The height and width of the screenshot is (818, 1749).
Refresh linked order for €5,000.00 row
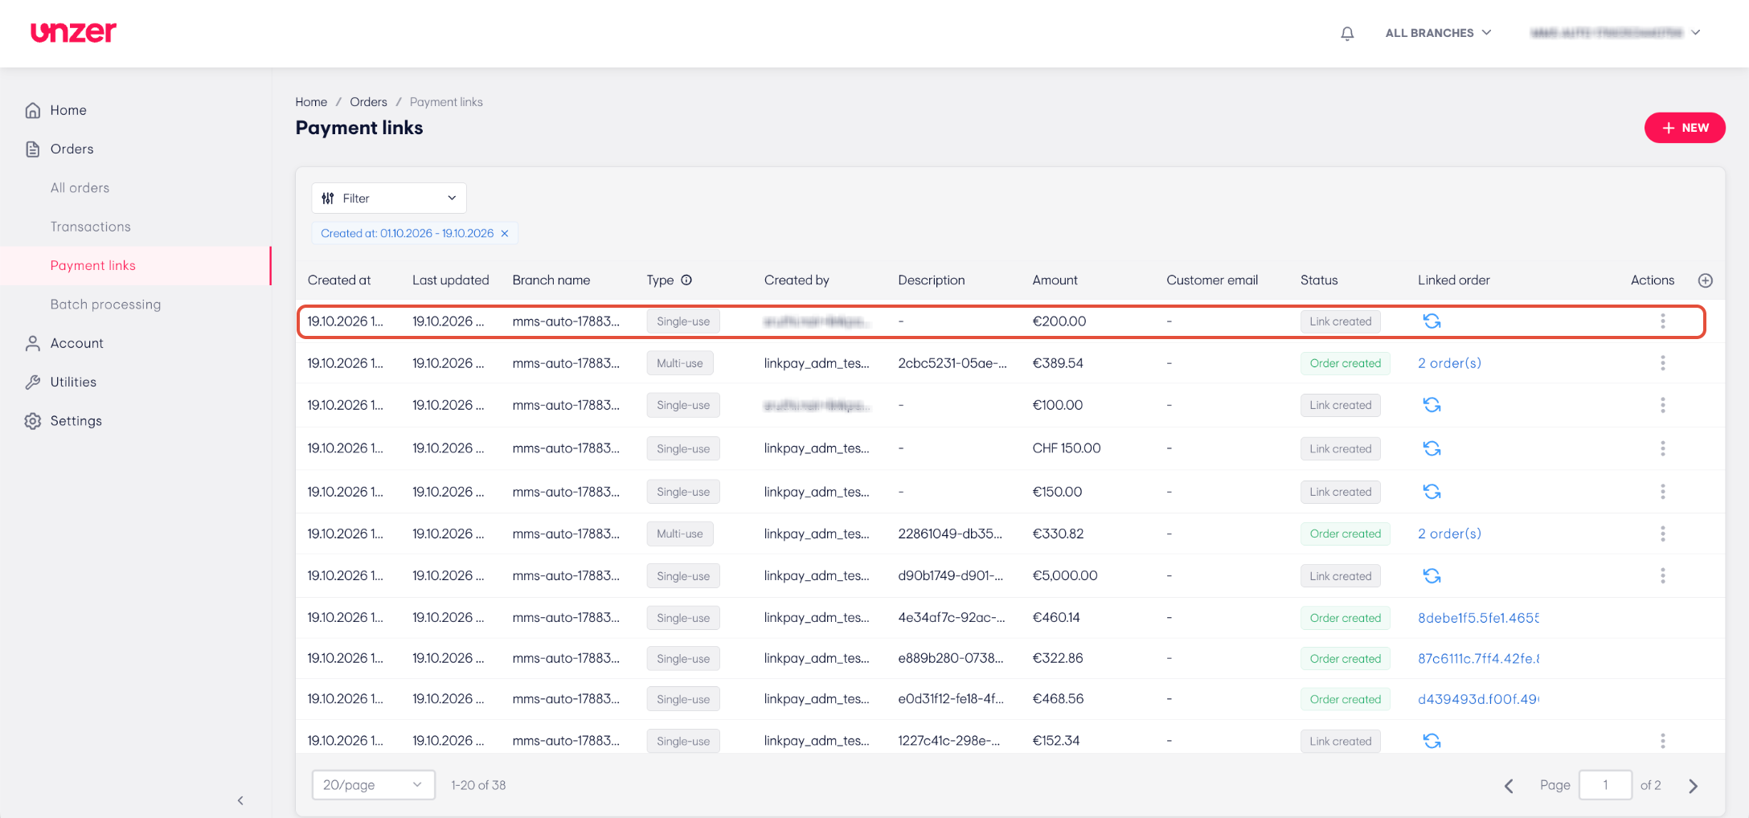(1432, 576)
